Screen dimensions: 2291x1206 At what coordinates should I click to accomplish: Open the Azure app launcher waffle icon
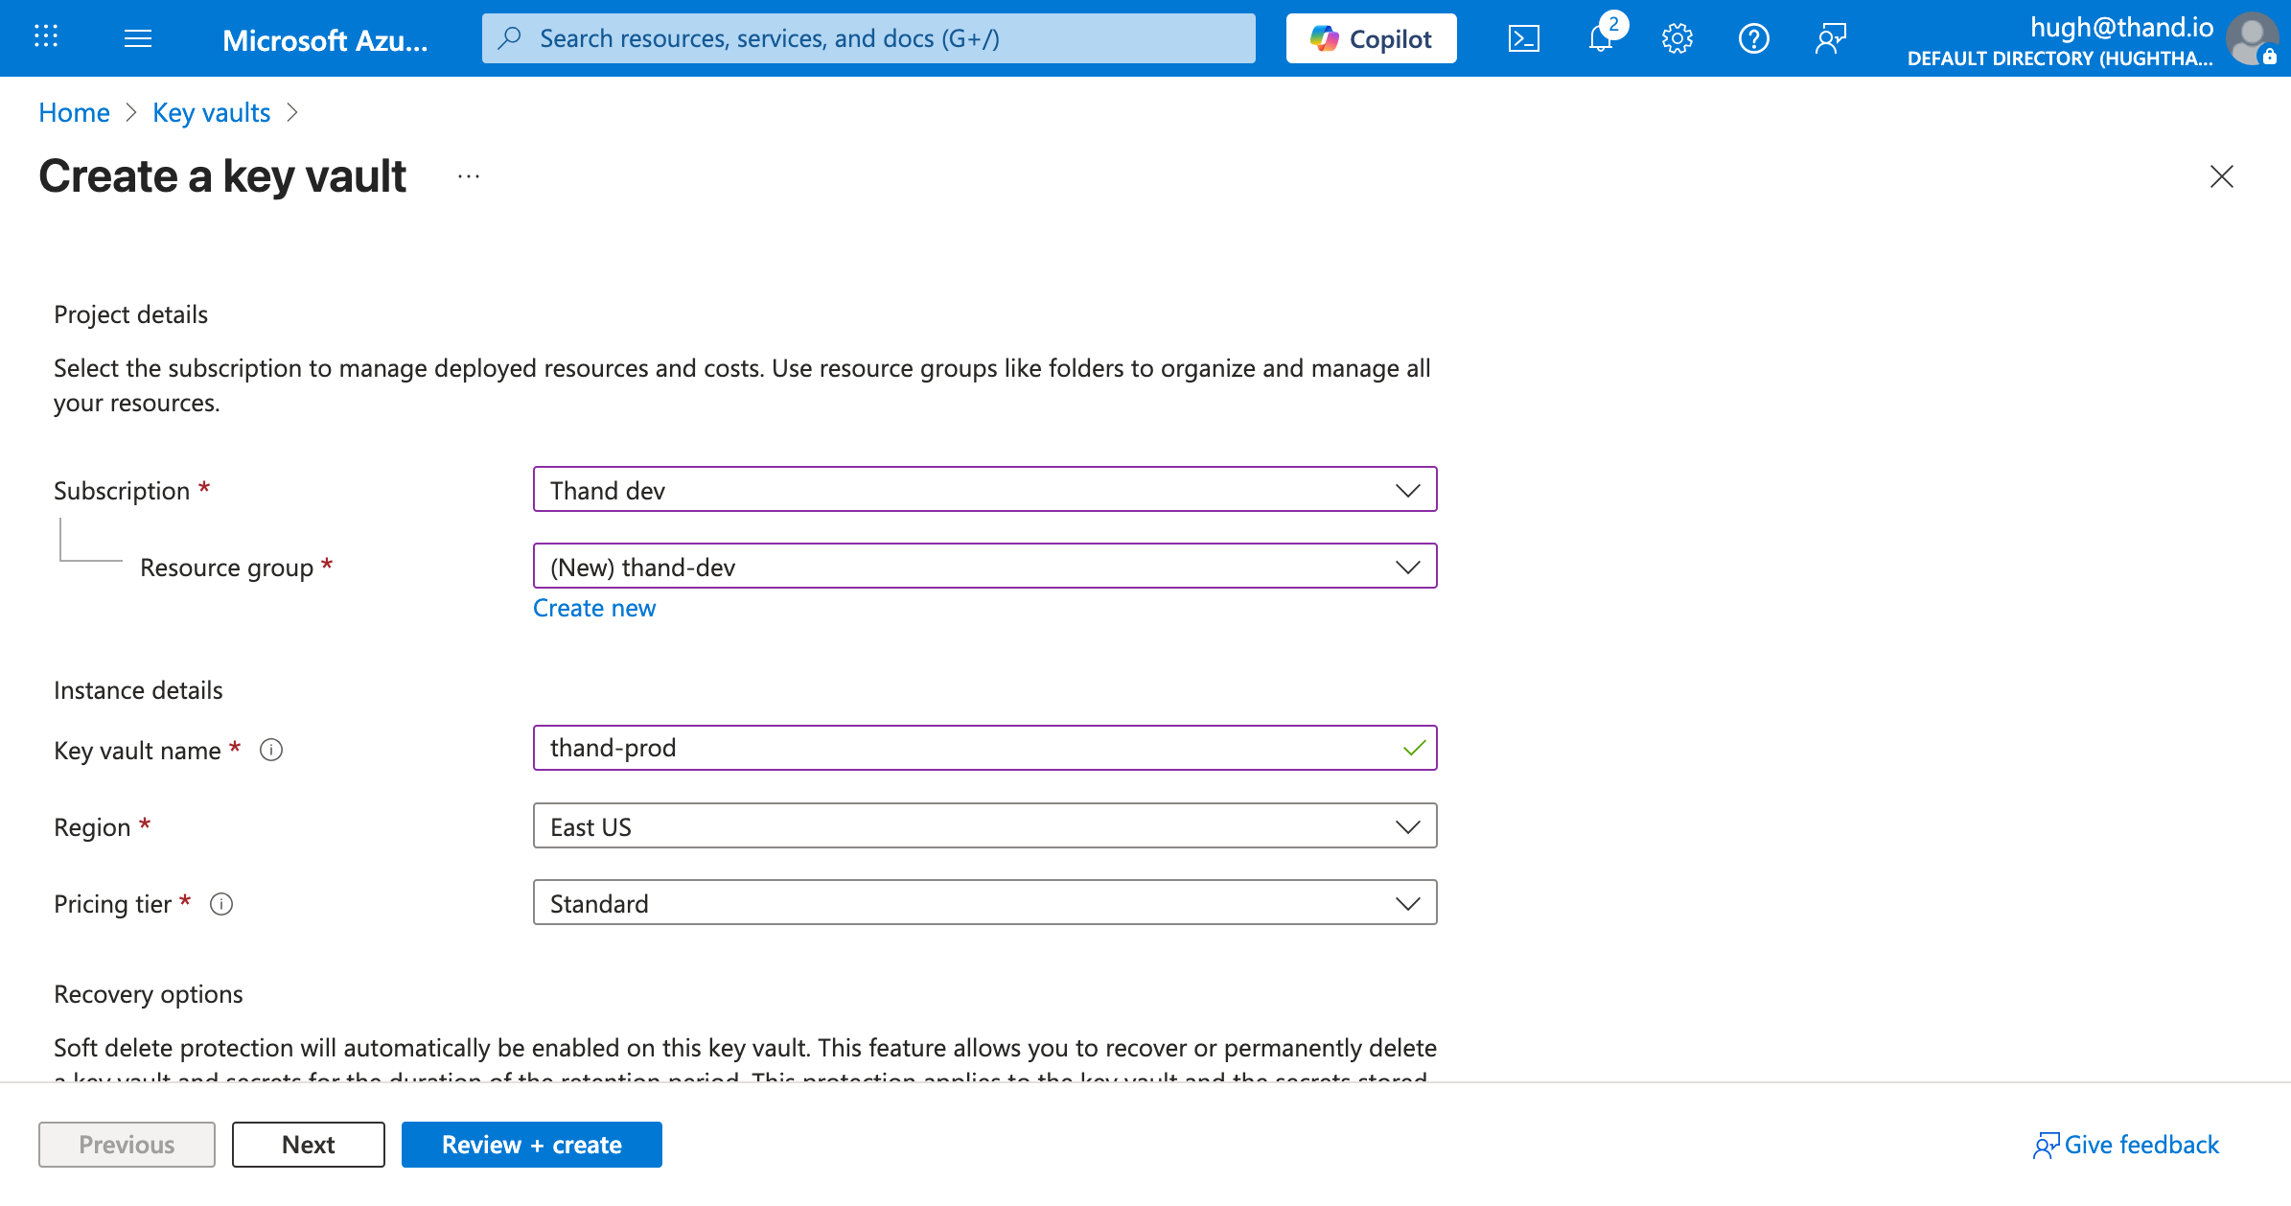click(x=44, y=38)
